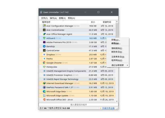The image size is (165, 118).
Task: Click the Microsoft Edge Beta icon
Action: tap(44, 91)
